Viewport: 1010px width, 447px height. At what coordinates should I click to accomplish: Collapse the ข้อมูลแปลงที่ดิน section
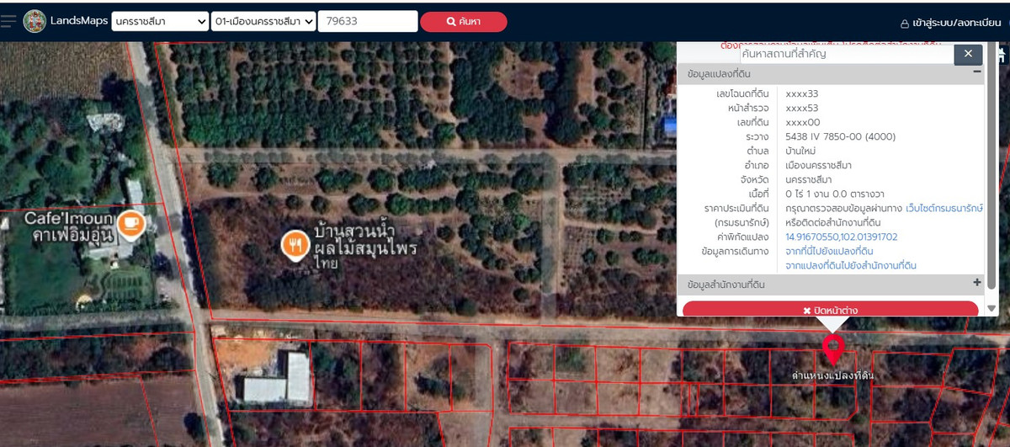977,73
